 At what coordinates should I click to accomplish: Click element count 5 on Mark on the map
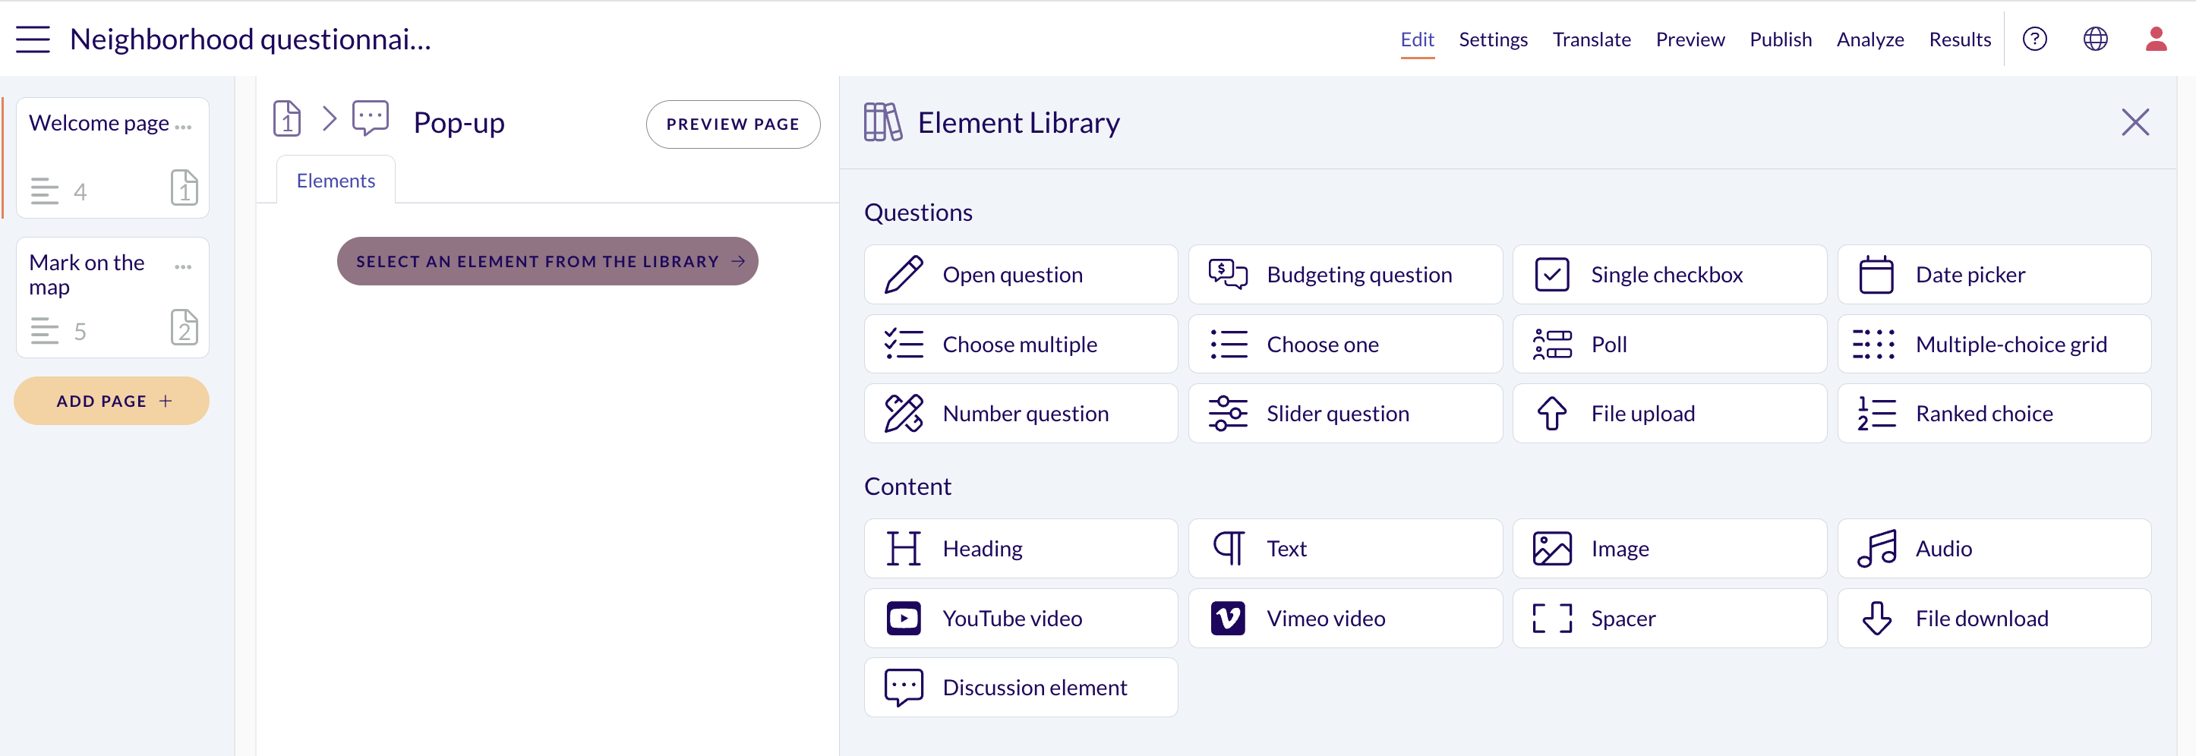pyautogui.click(x=79, y=332)
